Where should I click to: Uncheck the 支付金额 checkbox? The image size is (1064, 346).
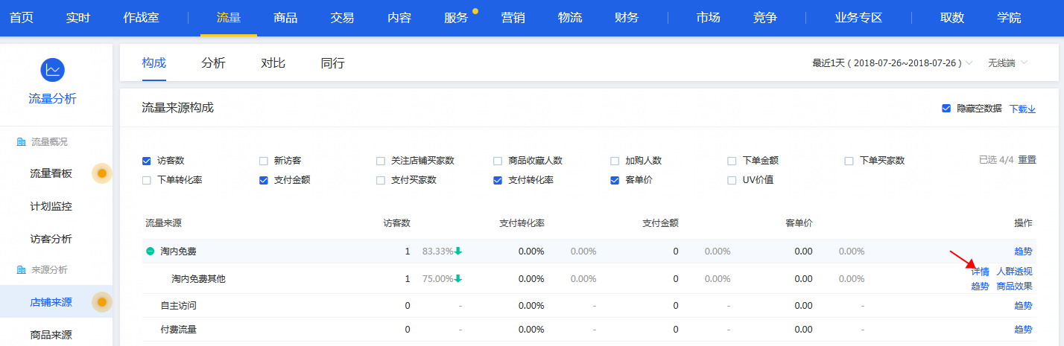(263, 180)
